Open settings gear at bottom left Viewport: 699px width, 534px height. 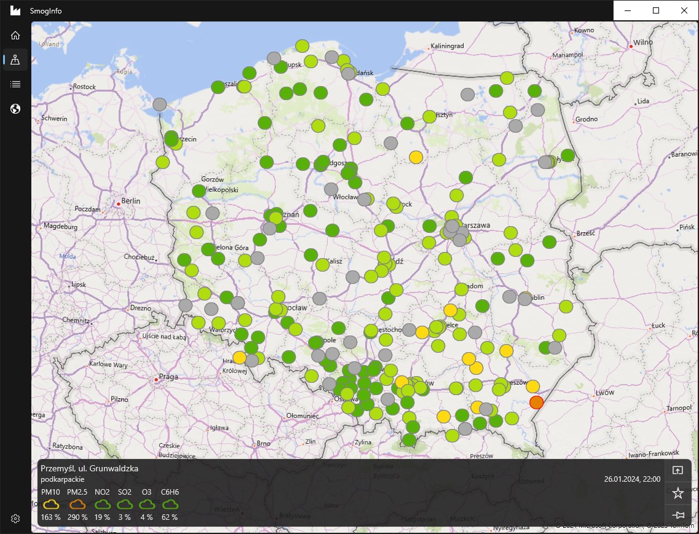click(15, 519)
